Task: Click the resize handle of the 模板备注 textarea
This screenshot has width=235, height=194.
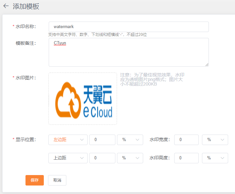Action: tap(207, 65)
